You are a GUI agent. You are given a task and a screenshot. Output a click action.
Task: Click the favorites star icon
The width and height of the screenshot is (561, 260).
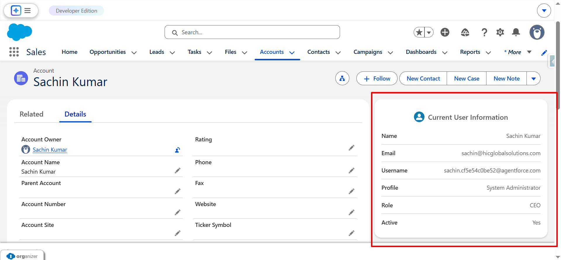click(419, 32)
